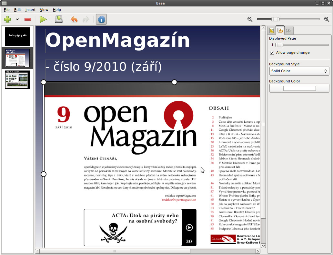Open the Background Style Solid Color dropdown
This screenshot has height=255, width=333.
point(299,71)
